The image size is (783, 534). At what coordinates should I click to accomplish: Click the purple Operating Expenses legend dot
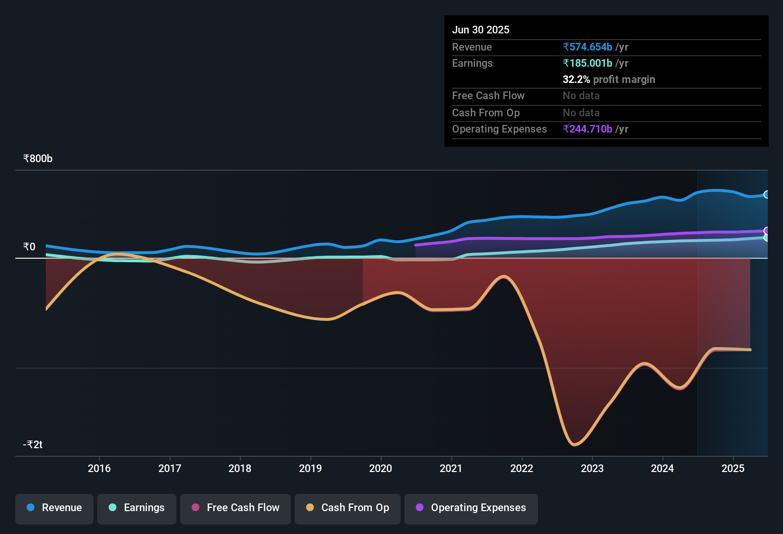420,508
